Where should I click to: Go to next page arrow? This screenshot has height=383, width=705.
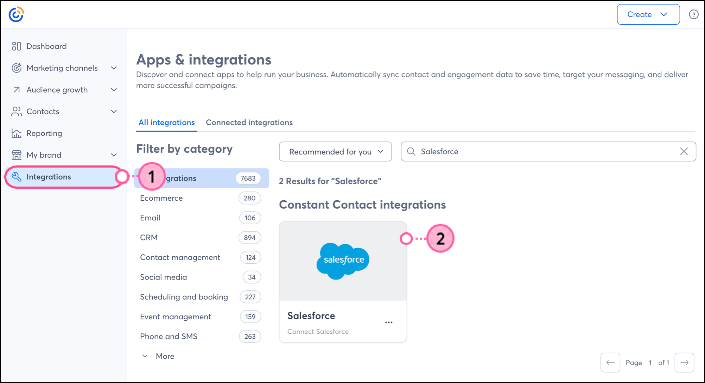click(685, 363)
